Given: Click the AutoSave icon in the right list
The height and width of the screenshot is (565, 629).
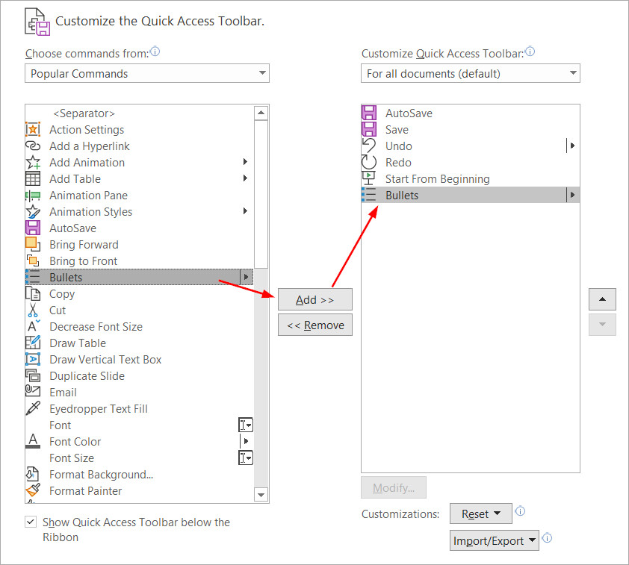Looking at the screenshot, I should [x=371, y=113].
